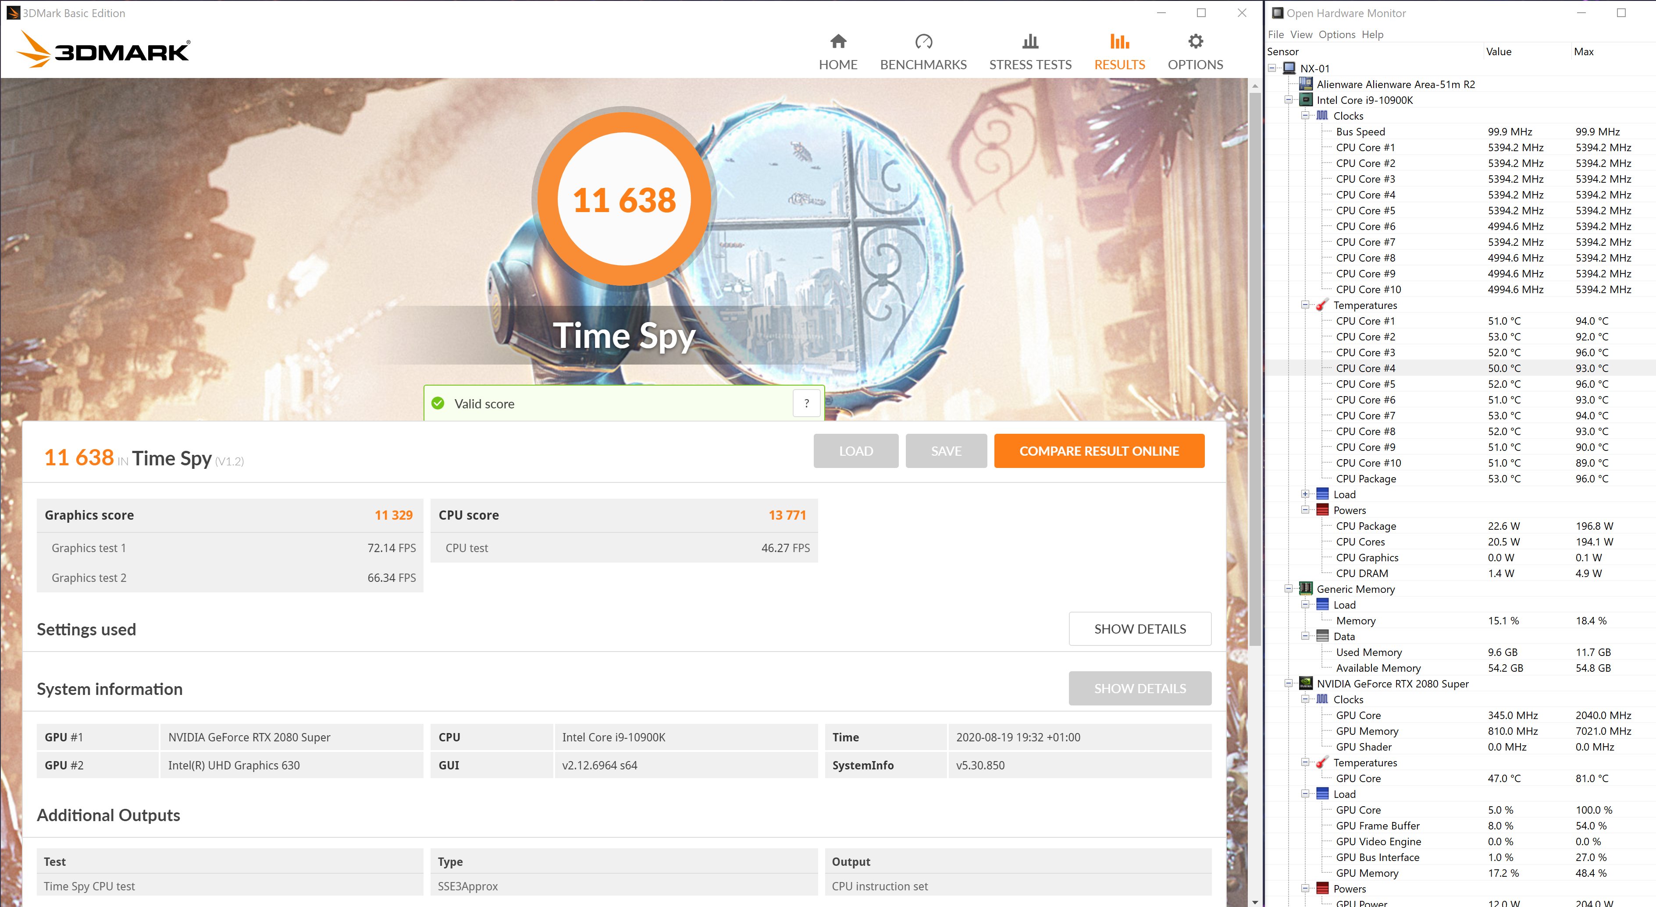This screenshot has height=907, width=1656.
Task: Open the HOME tab in 3DMark
Action: click(x=837, y=52)
